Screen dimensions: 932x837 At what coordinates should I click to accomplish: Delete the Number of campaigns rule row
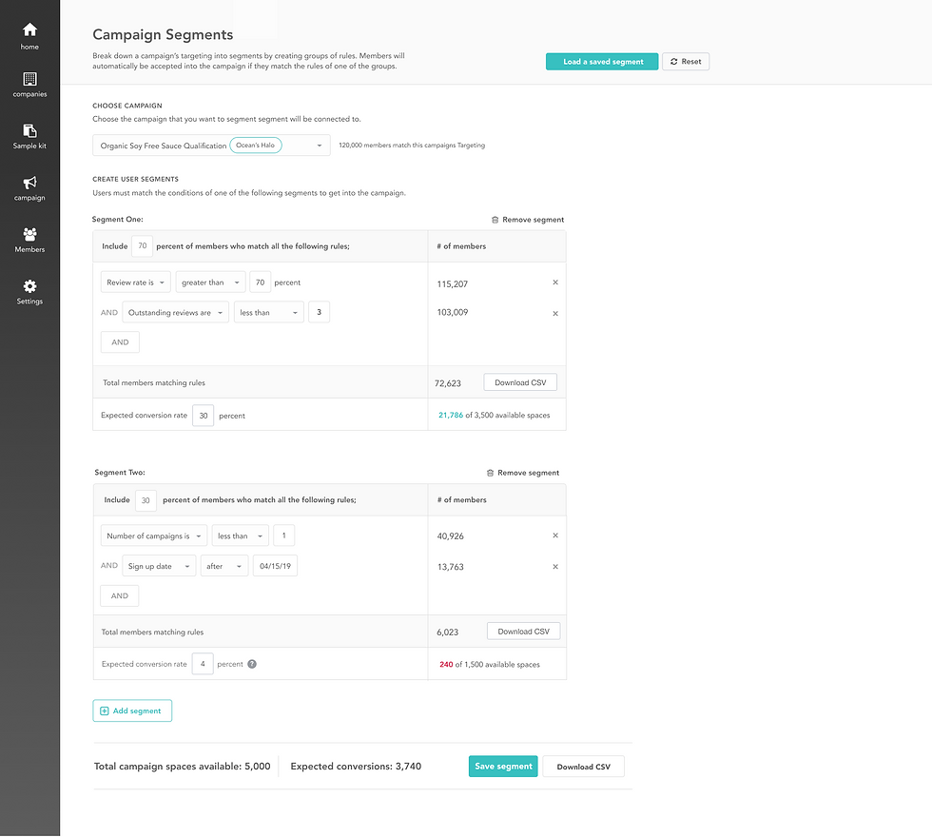click(555, 535)
